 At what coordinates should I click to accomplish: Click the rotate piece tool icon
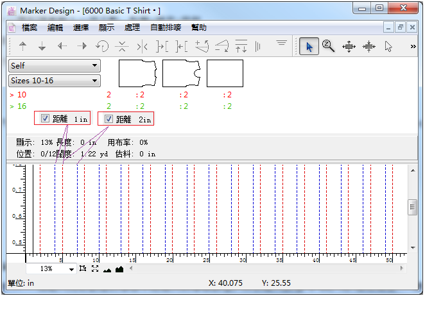coord(102,46)
